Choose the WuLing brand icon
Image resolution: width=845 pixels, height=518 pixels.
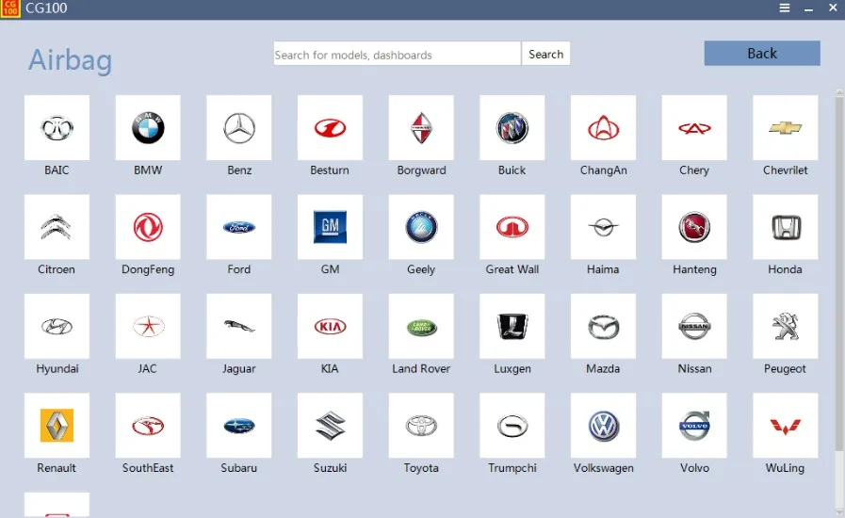coord(786,426)
